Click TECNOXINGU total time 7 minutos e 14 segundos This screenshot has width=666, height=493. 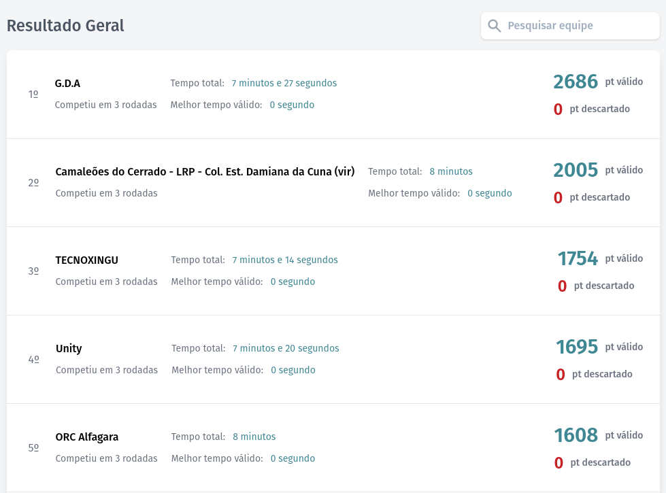(x=284, y=260)
